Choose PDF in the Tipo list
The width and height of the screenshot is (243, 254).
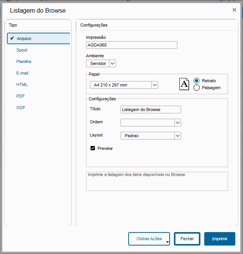(21, 96)
